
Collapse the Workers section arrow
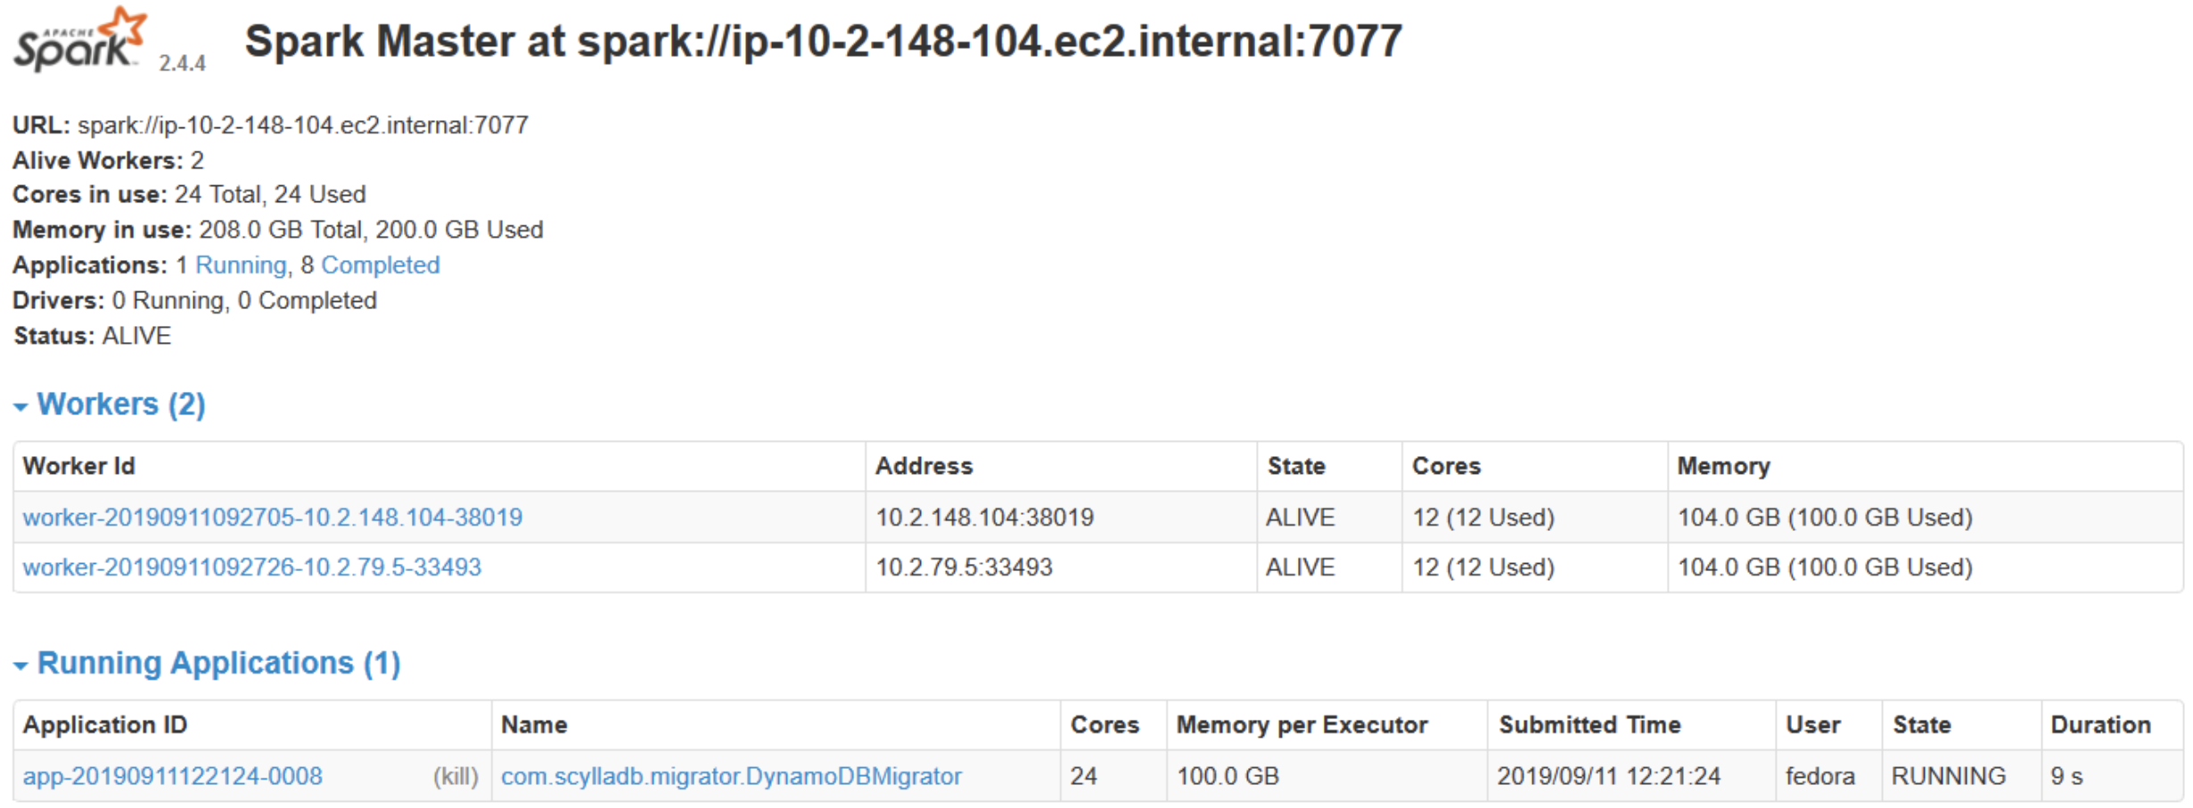[x=21, y=407]
